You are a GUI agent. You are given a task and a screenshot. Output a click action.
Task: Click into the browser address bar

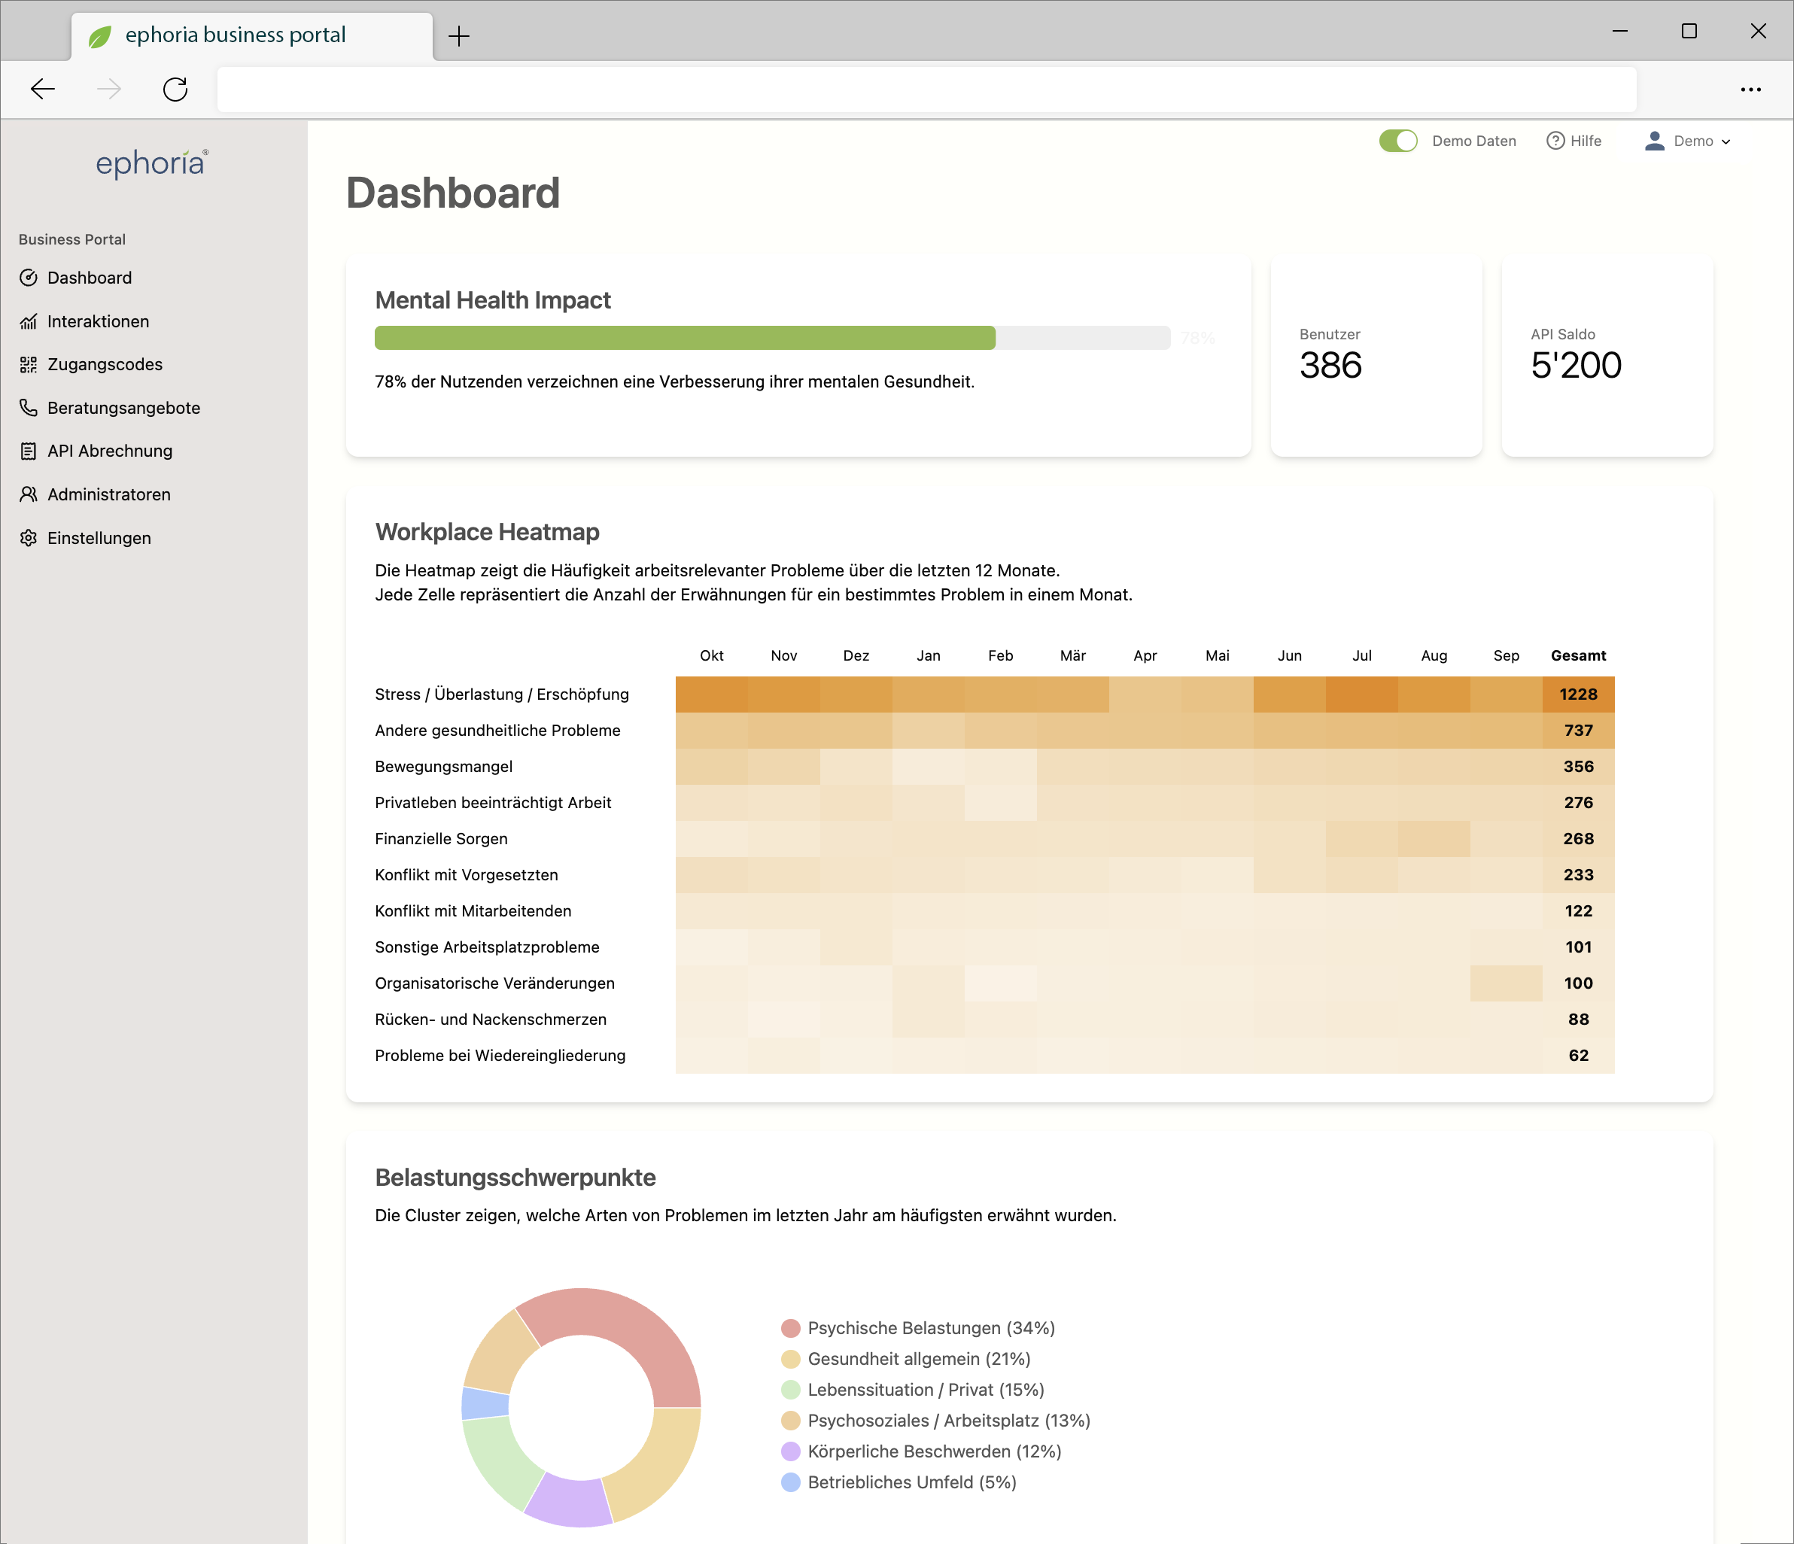point(926,90)
